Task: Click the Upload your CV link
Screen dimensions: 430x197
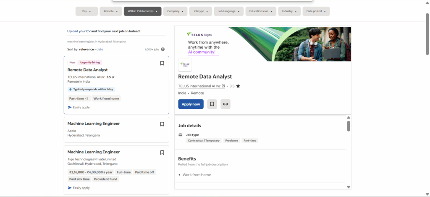Action: [79, 31]
